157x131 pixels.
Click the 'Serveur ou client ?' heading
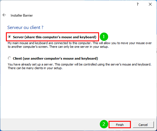[25, 28]
